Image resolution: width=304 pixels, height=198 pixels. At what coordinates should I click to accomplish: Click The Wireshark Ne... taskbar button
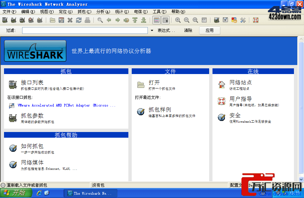point(90,193)
